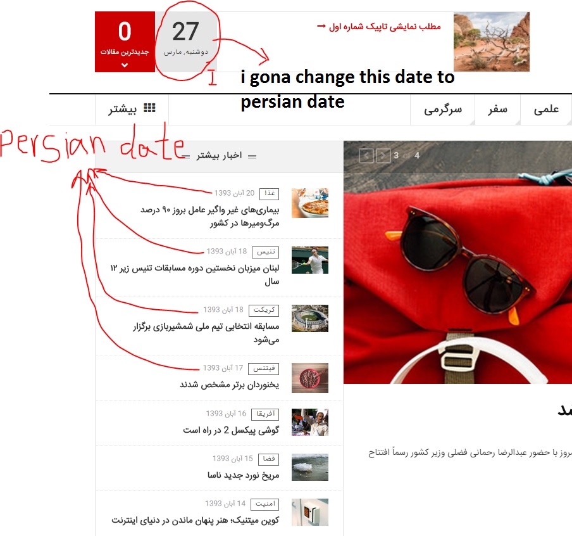The width and height of the screenshot is (572, 536).
Task: Open the غذا category tag
Action: pyautogui.click(x=269, y=194)
